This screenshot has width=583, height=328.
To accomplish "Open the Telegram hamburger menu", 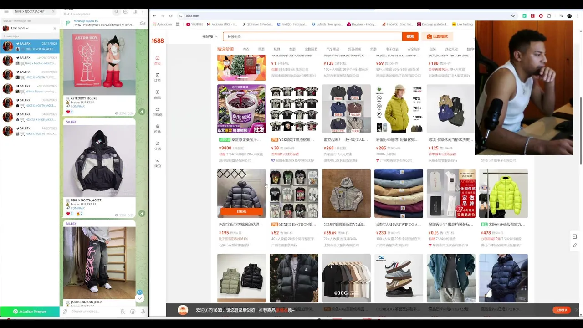I will [x=6, y=11].
